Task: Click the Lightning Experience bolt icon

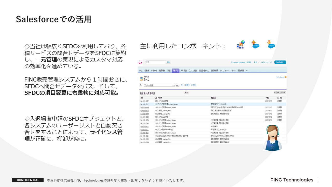Action: 232,62
